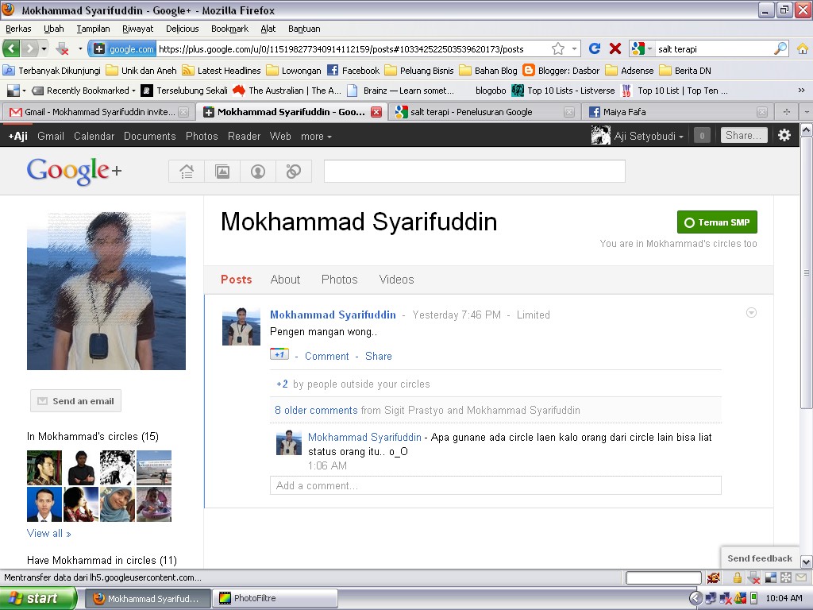This screenshot has width=813, height=610.
Task: Reload the page with the blue refresh icon
Action: 595,48
